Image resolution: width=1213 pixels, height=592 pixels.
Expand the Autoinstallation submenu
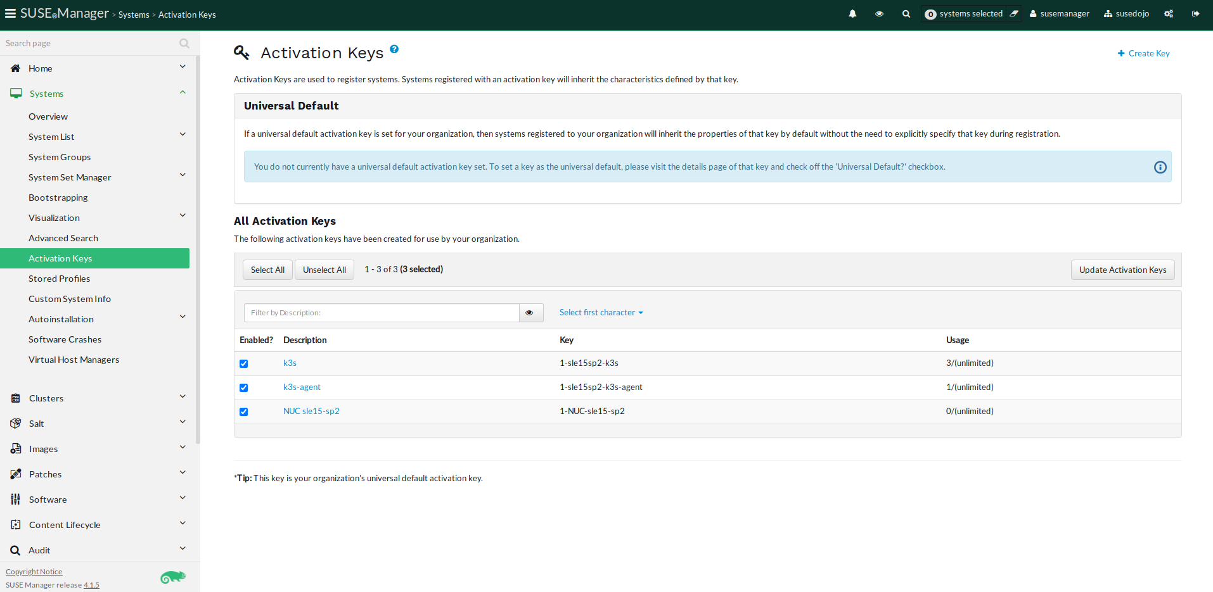click(183, 317)
